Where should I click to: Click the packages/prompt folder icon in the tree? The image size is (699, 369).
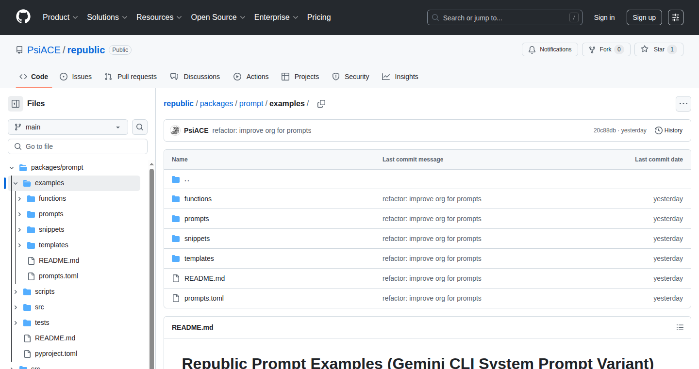[23, 167]
